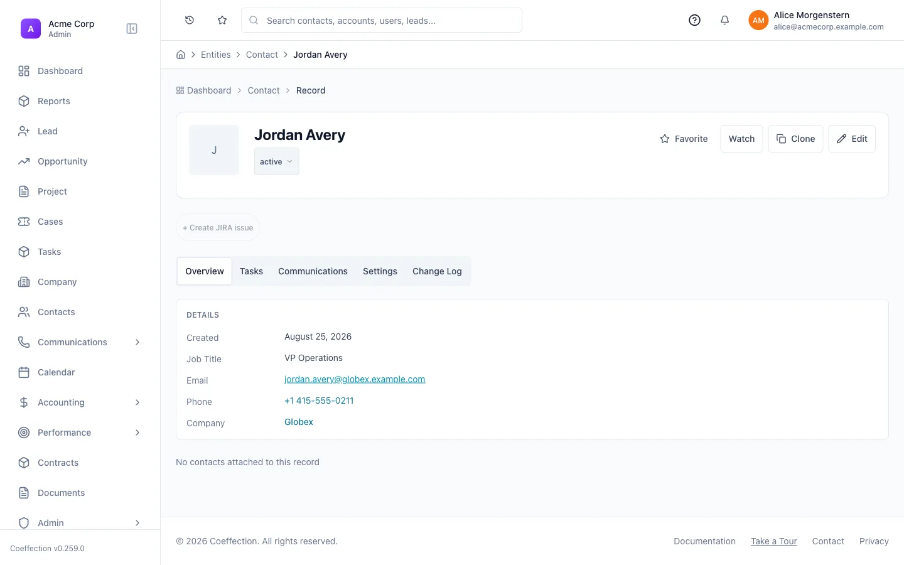
Task: Switch to the Tasks tab
Action: pyautogui.click(x=251, y=271)
